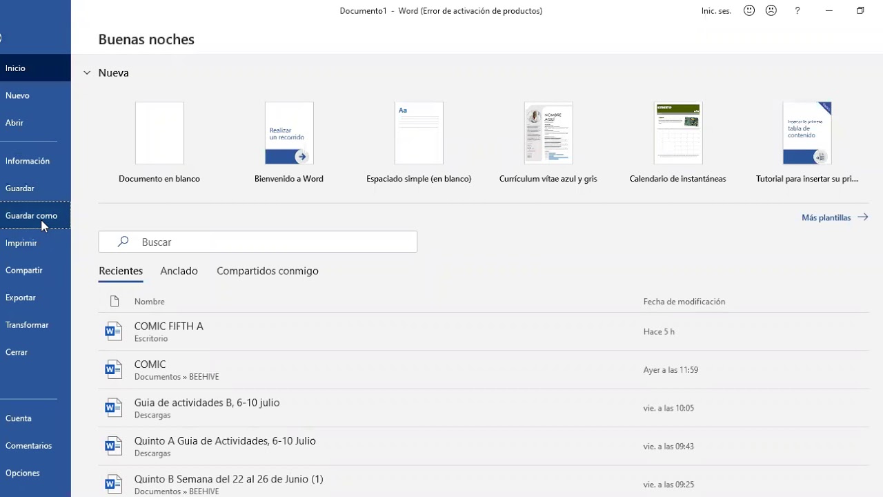Open the Inicio page in sidebar
The height and width of the screenshot is (497, 883).
tap(35, 68)
